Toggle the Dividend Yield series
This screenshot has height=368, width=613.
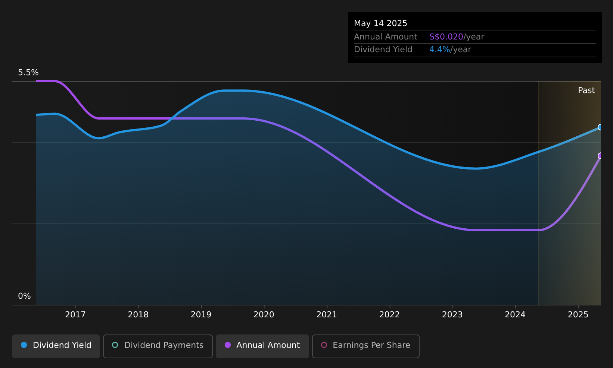tap(56, 346)
